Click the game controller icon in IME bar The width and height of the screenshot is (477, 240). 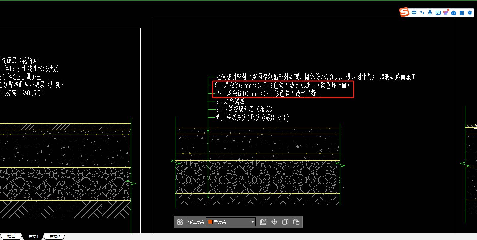click(454, 13)
